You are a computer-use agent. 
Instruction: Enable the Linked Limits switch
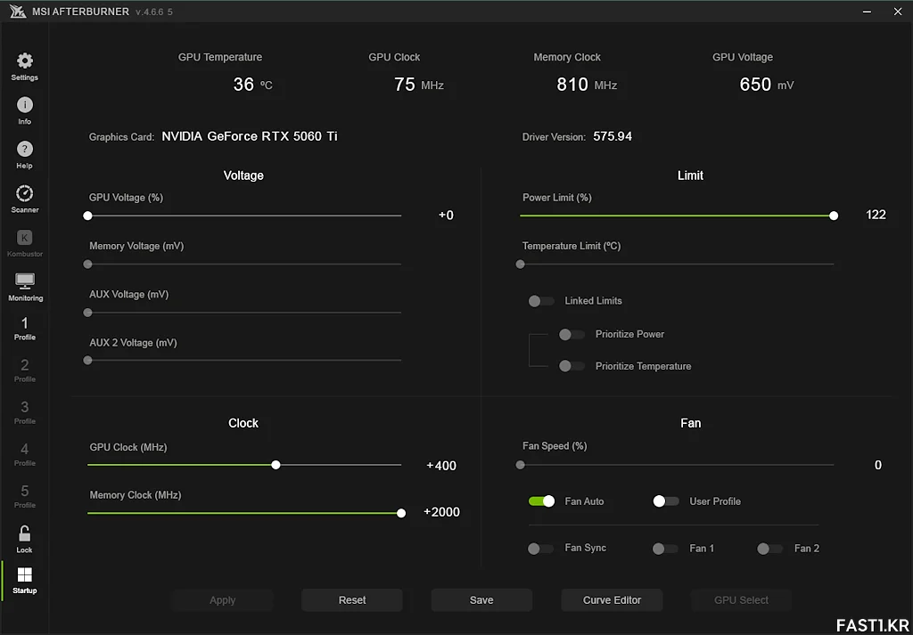coord(541,301)
